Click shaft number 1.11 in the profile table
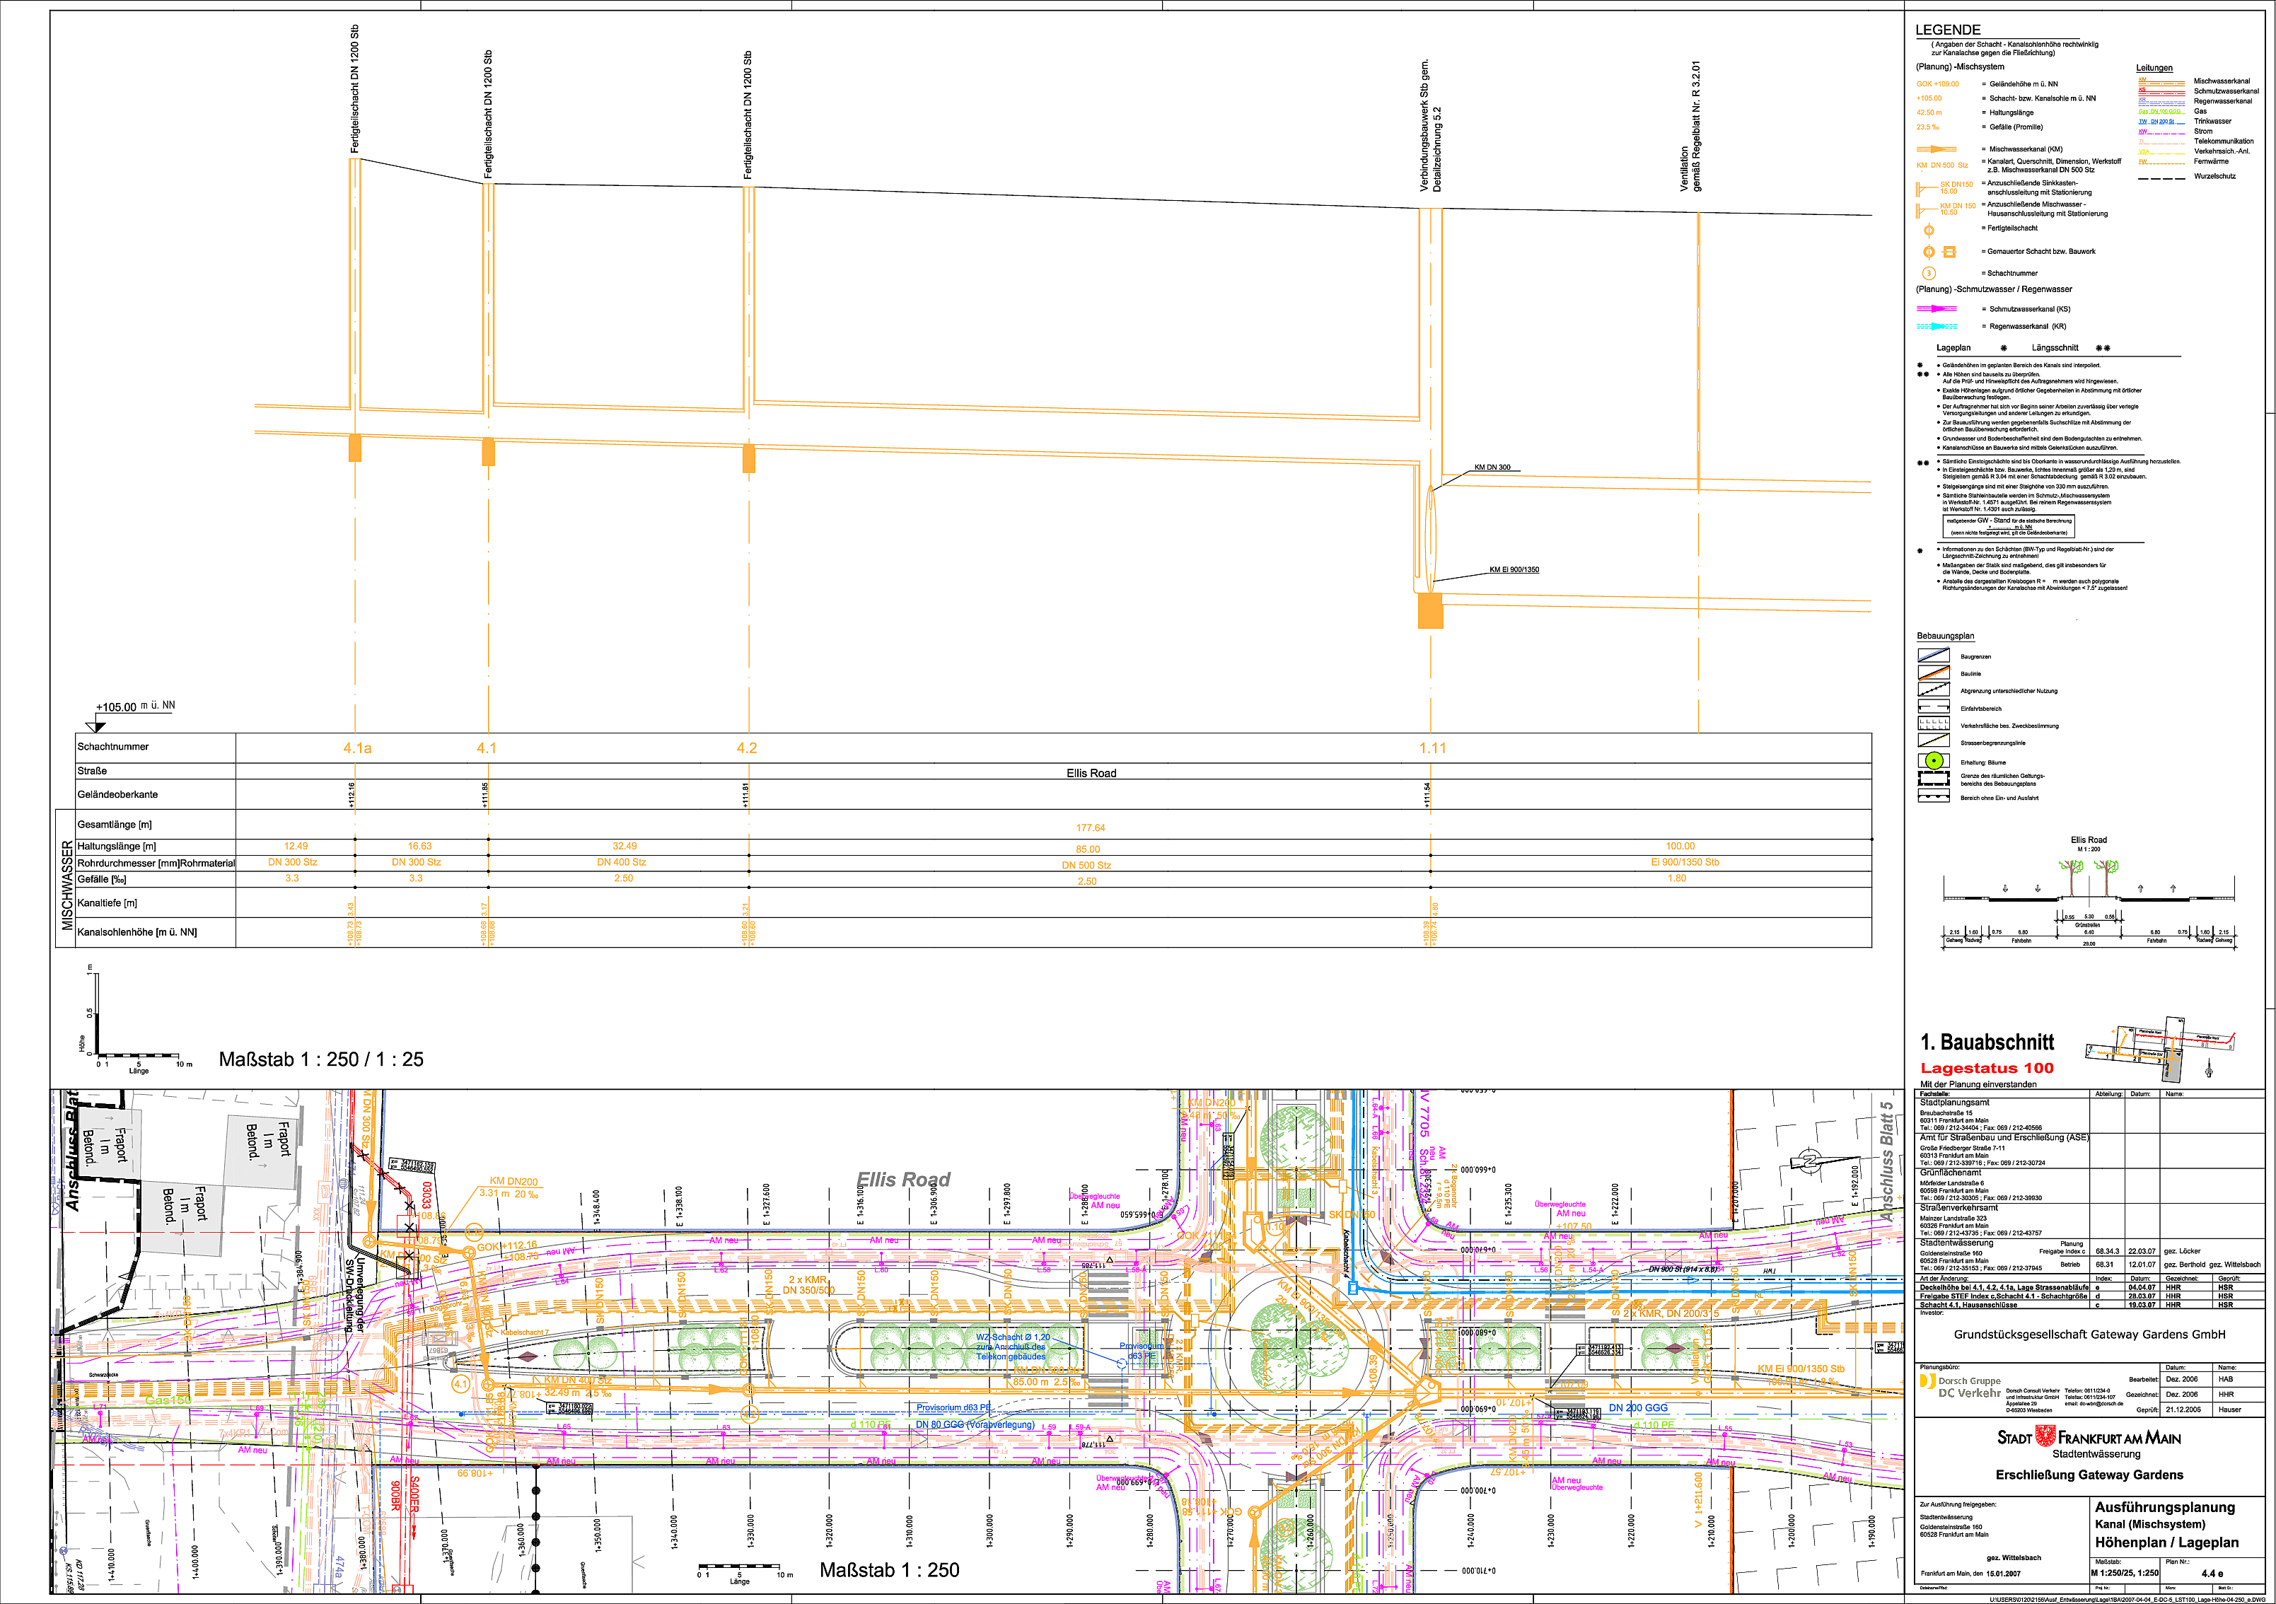 point(1432,748)
